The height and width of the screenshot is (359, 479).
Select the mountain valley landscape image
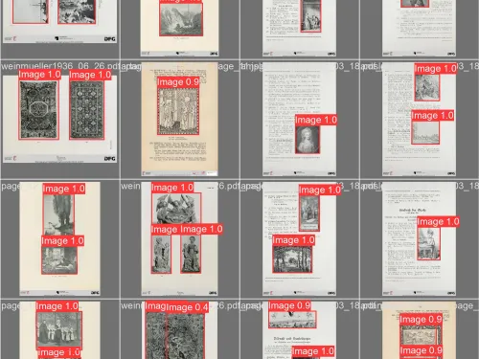pyautogui.click(x=181, y=19)
